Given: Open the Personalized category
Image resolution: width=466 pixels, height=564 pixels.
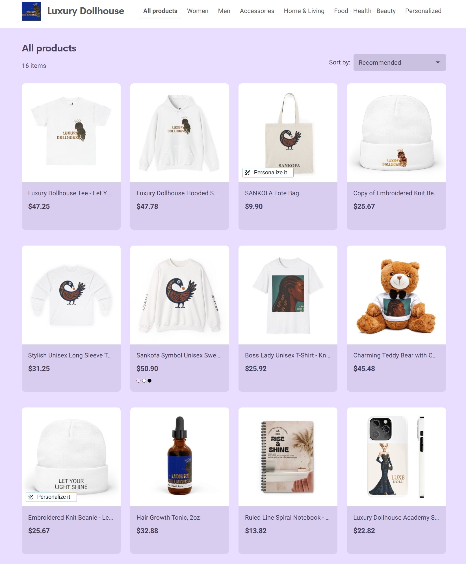Looking at the screenshot, I should tap(423, 11).
